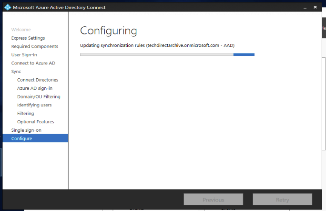Select Identifying users sub-step
This screenshot has width=326, height=211.
click(x=34, y=105)
